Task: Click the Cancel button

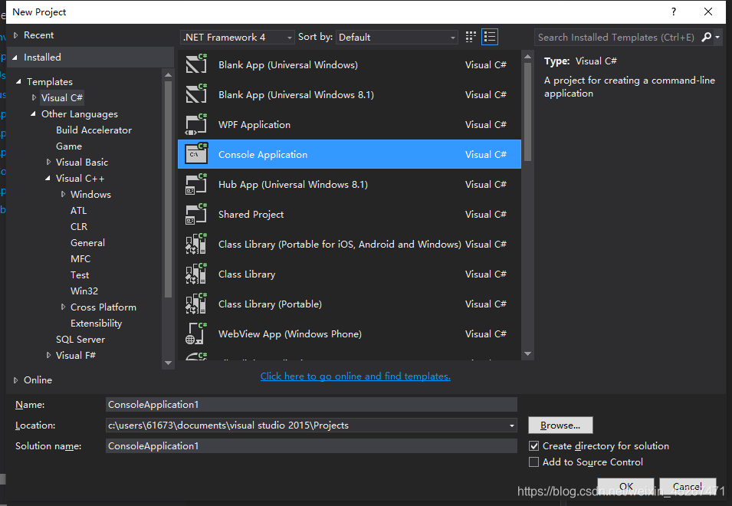Action: coord(688,487)
